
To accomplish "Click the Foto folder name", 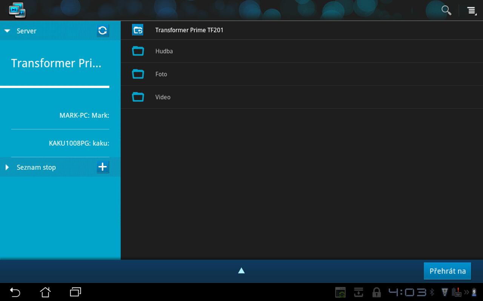I will pyautogui.click(x=161, y=74).
